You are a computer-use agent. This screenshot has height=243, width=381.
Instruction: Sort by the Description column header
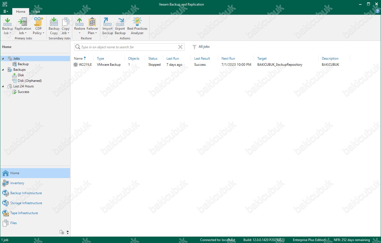(x=330, y=59)
